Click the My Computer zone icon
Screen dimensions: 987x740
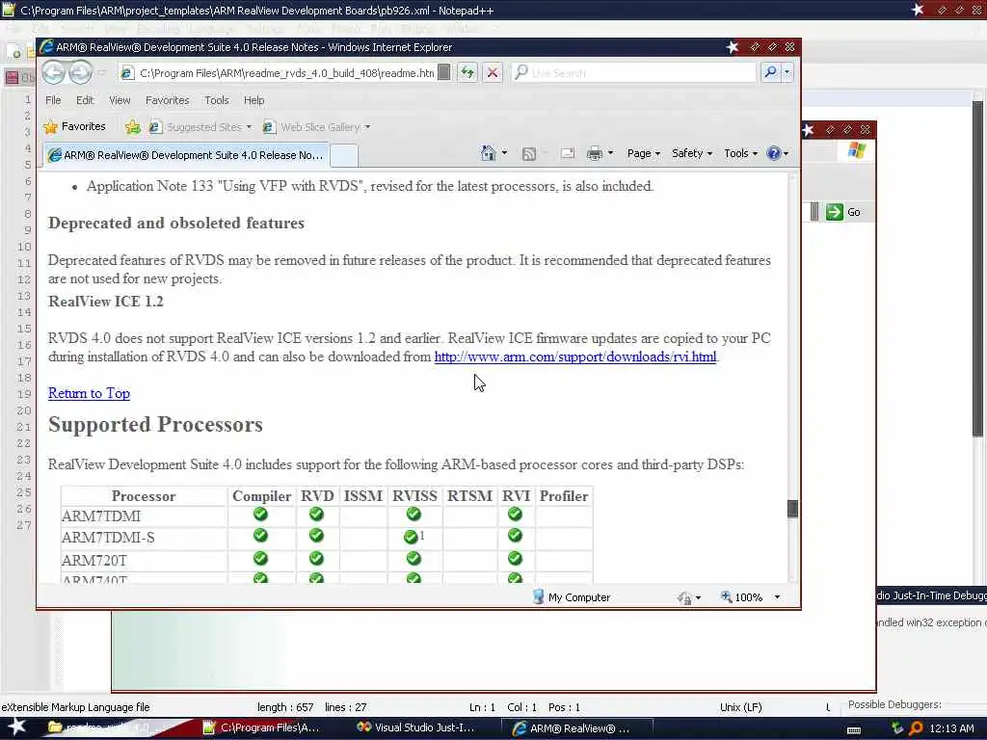pos(538,596)
